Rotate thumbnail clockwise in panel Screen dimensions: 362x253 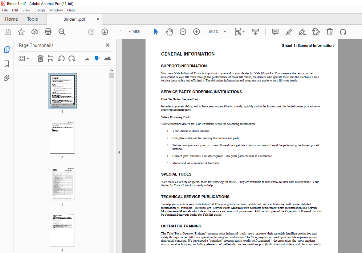[x=72, y=59]
